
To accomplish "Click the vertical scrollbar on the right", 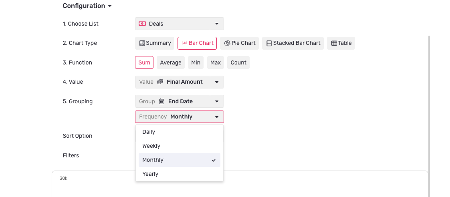I will [x=429, y=116].
